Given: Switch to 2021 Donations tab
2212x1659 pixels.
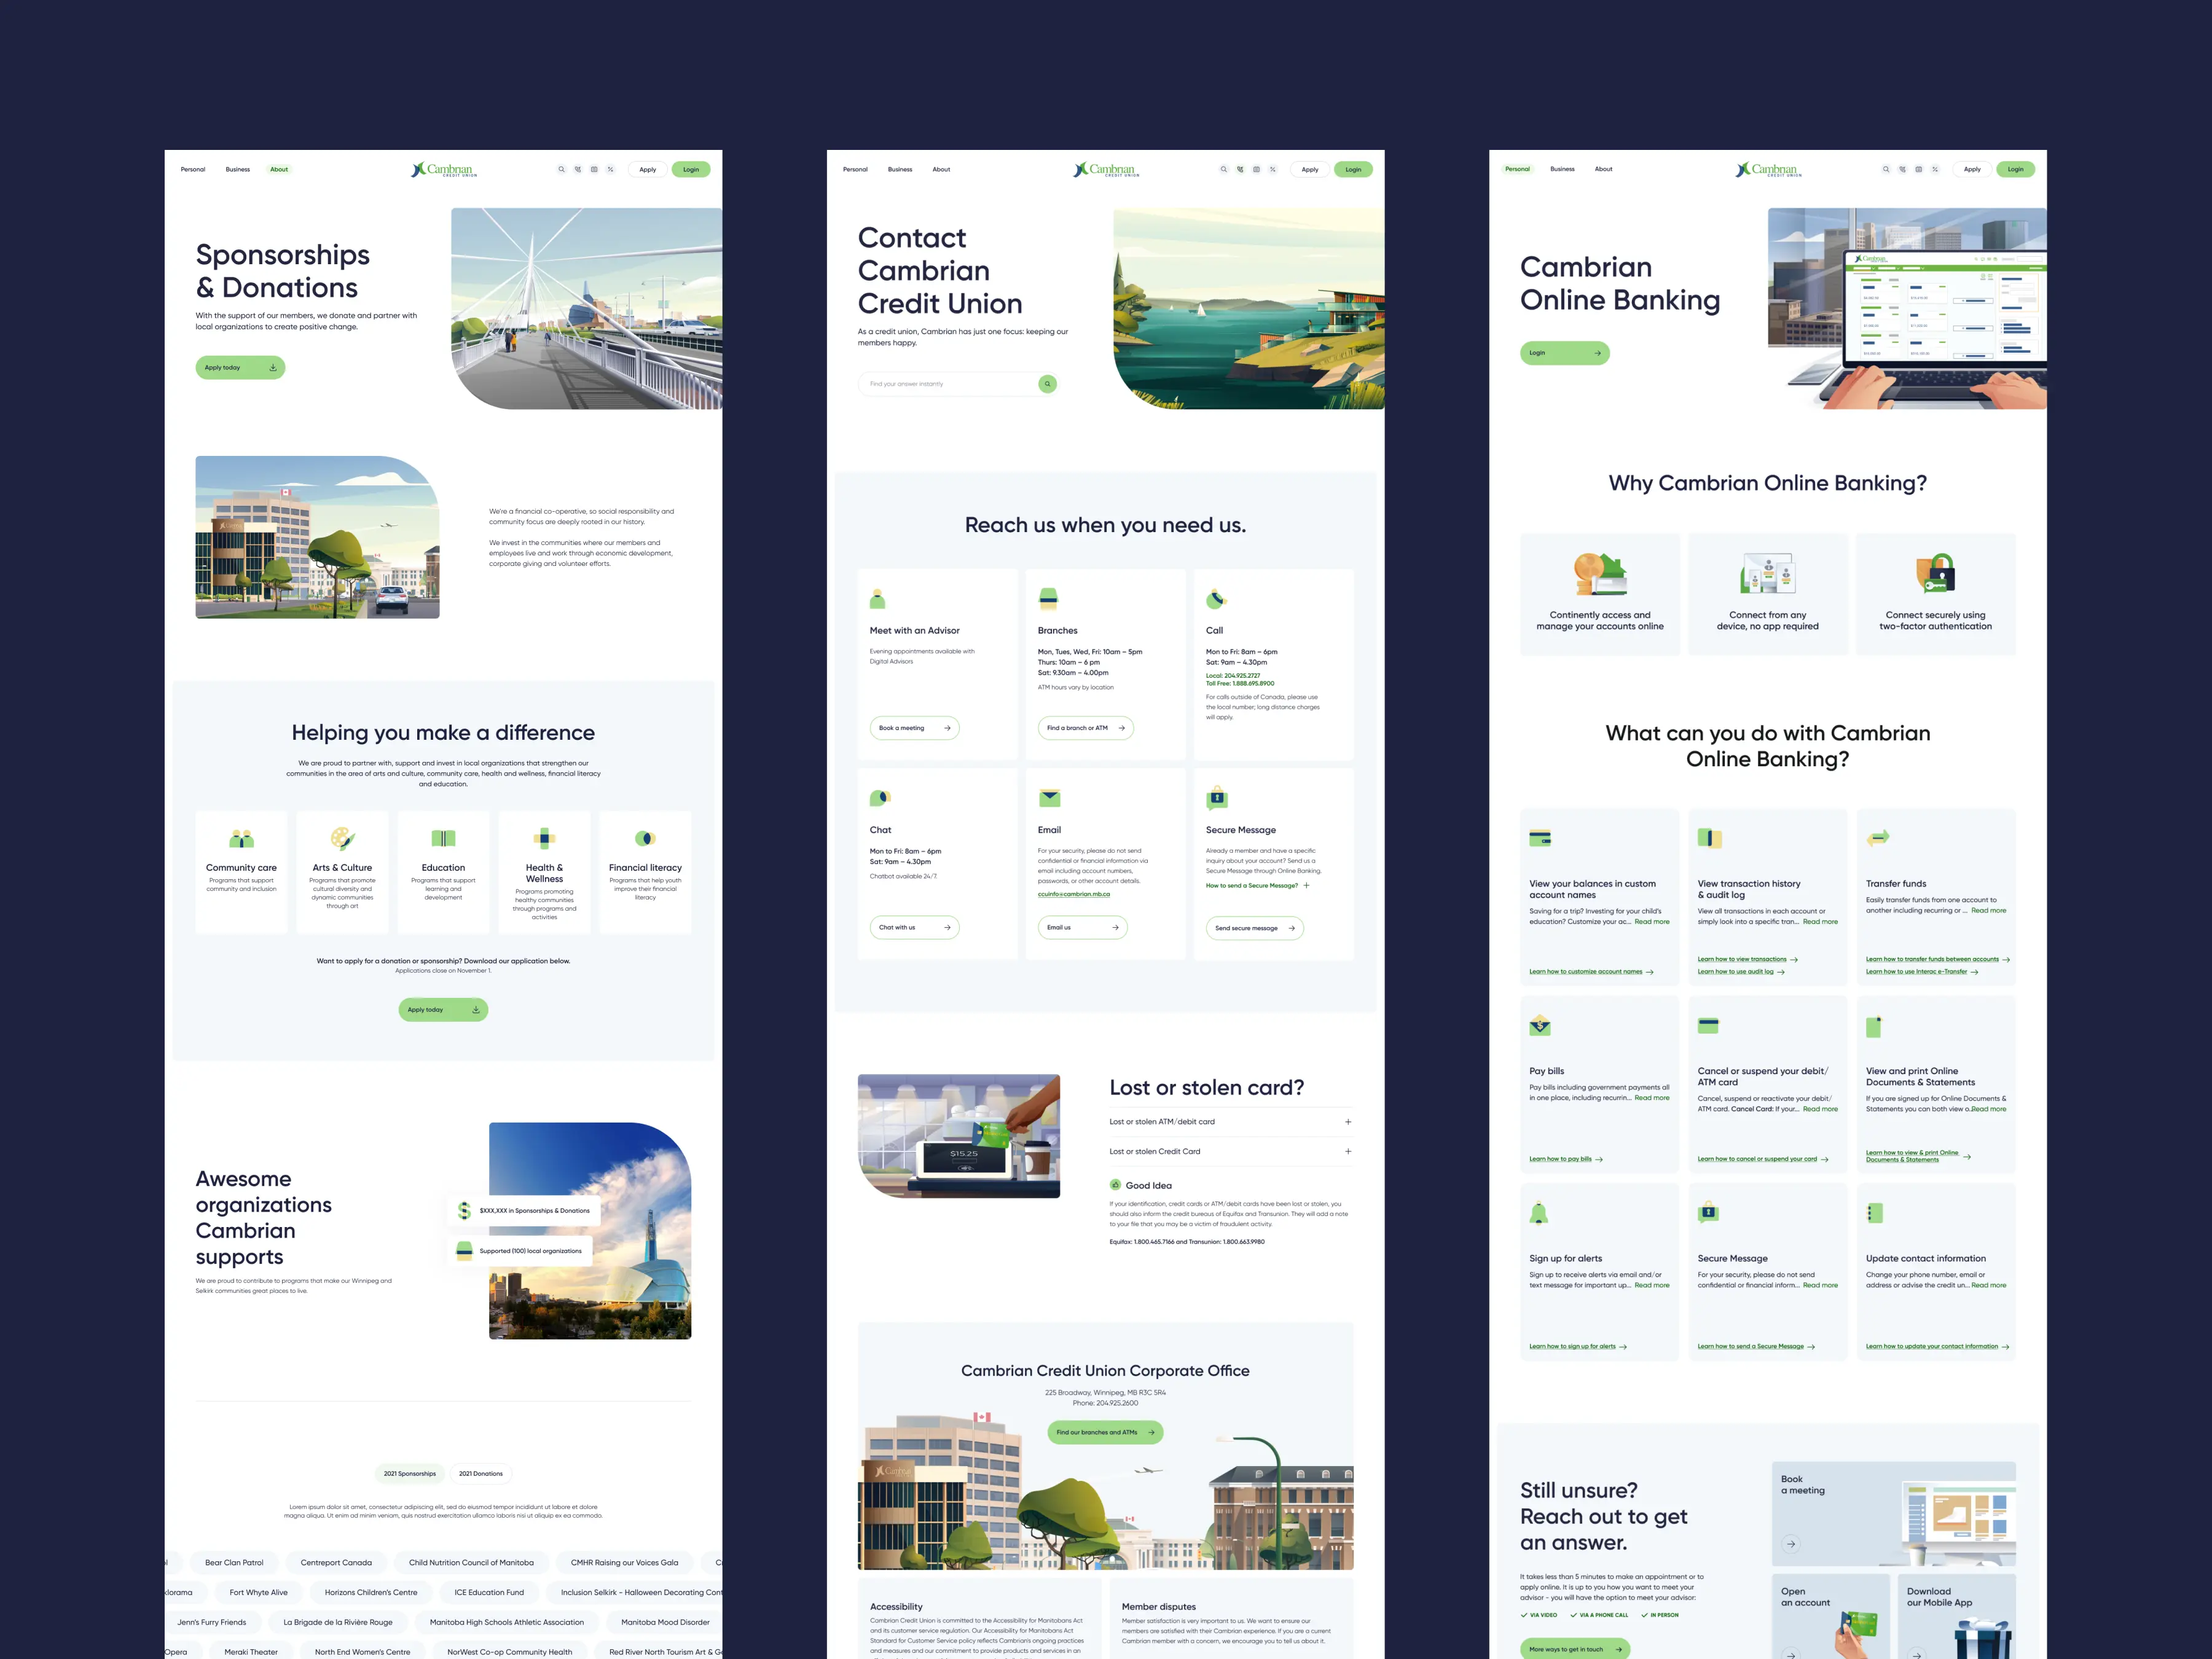Looking at the screenshot, I should [481, 1473].
